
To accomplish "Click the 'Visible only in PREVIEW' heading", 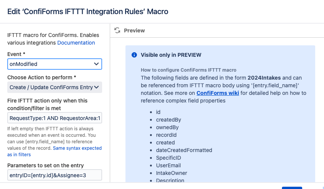I will 171,55.
